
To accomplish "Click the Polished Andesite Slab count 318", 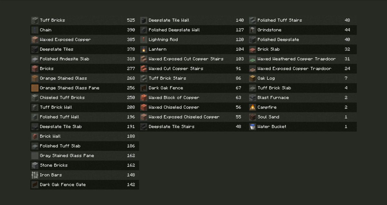I will [131, 59].
